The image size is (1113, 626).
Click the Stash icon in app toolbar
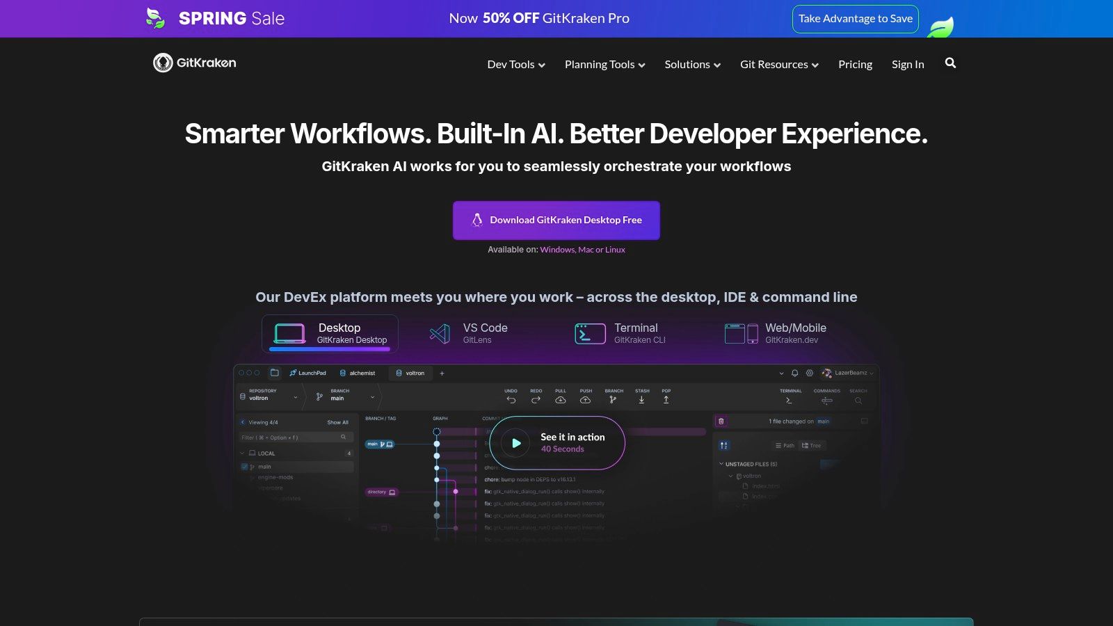[x=641, y=400]
